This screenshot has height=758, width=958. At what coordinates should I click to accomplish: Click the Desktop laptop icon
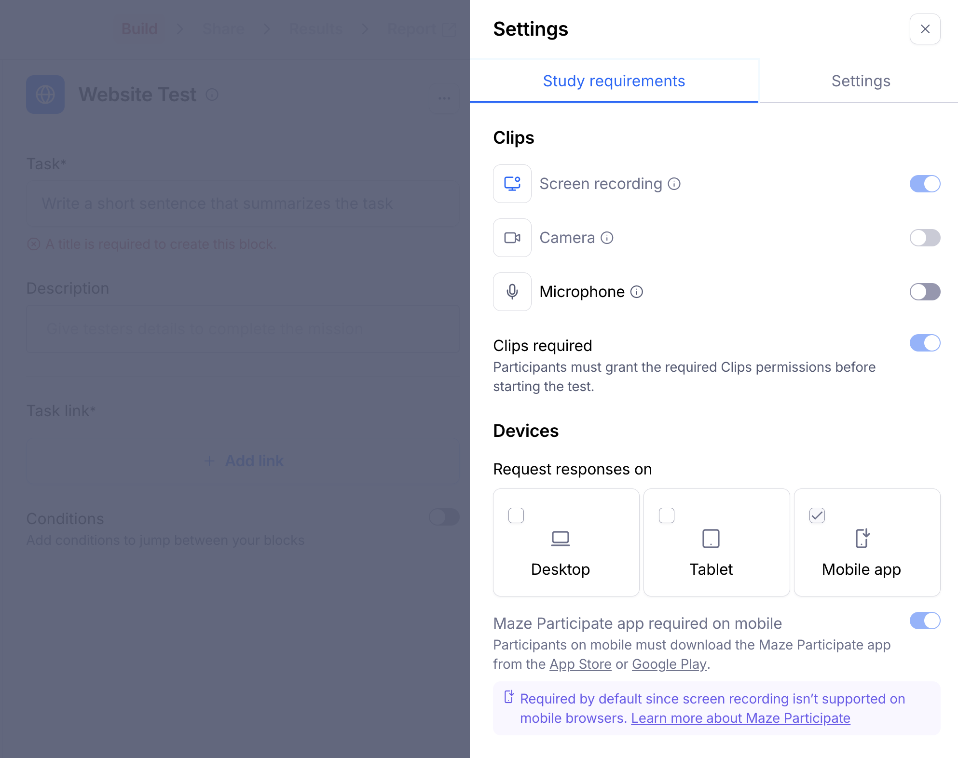point(560,538)
